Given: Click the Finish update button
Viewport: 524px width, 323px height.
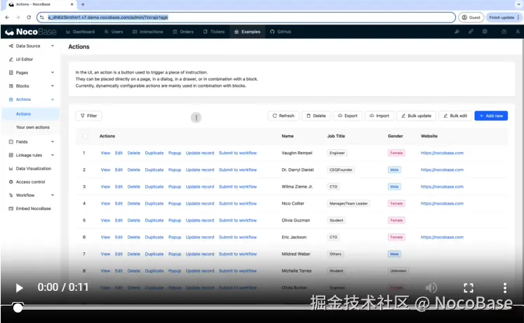Looking at the screenshot, I should 504,18.
